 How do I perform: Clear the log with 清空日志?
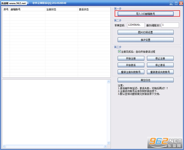coord(146,80)
